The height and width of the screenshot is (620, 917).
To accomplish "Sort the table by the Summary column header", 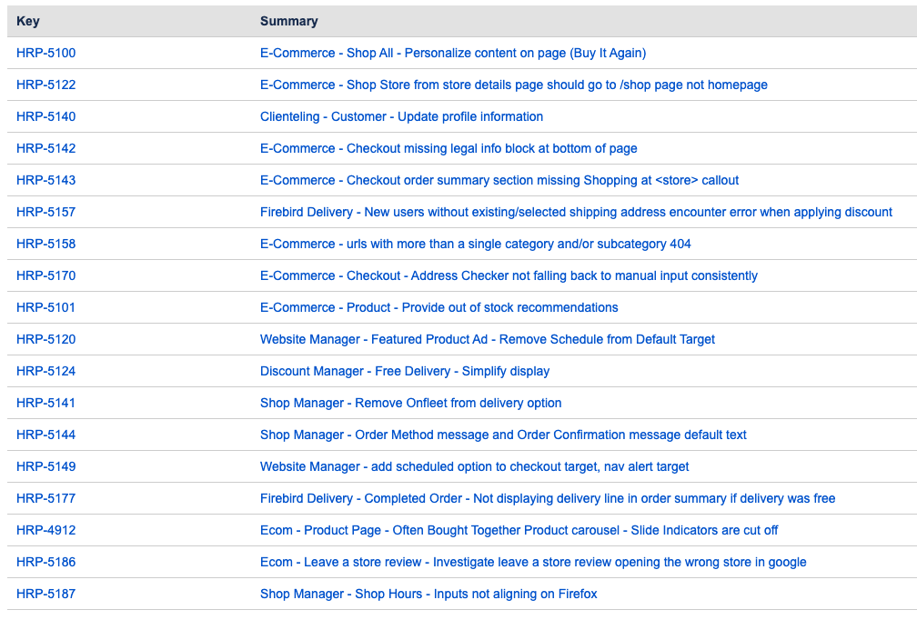I will tap(288, 21).
